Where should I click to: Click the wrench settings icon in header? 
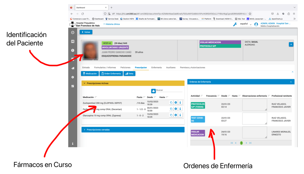click(235, 24)
